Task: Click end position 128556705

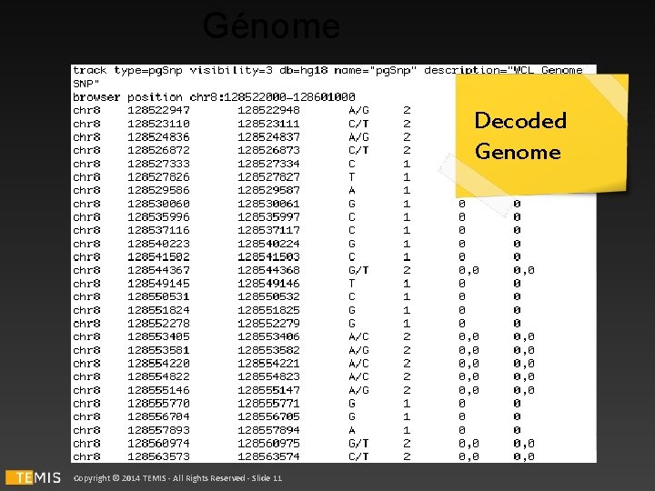Action: tap(268, 416)
